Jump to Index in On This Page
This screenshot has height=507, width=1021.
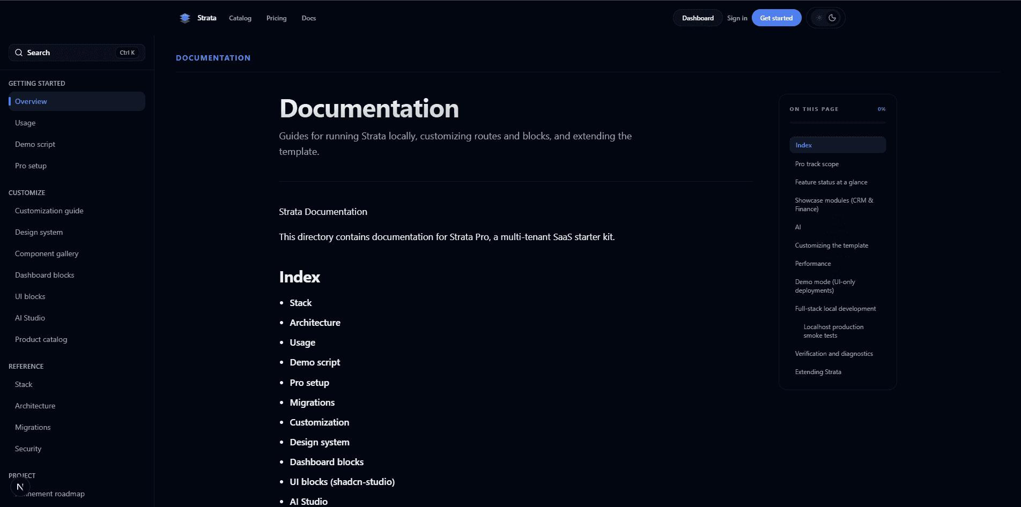pyautogui.click(x=838, y=145)
